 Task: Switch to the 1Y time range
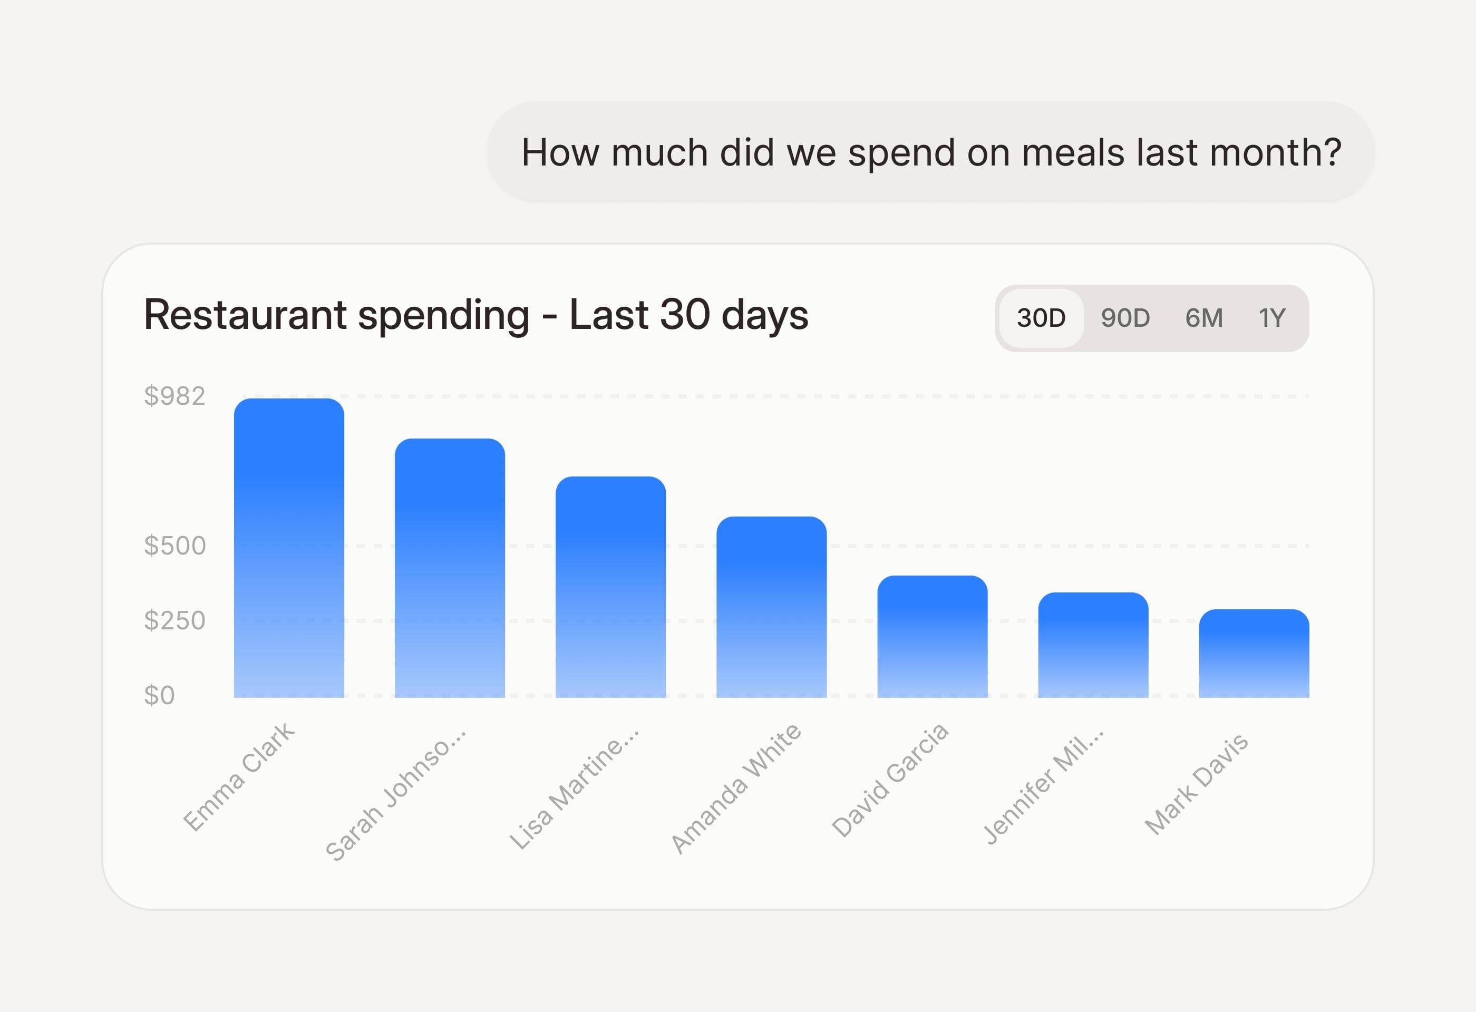pos(1272,318)
